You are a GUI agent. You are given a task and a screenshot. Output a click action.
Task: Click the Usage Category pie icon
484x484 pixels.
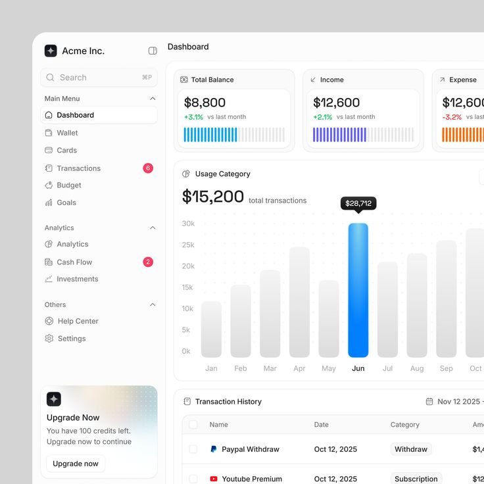click(x=186, y=174)
